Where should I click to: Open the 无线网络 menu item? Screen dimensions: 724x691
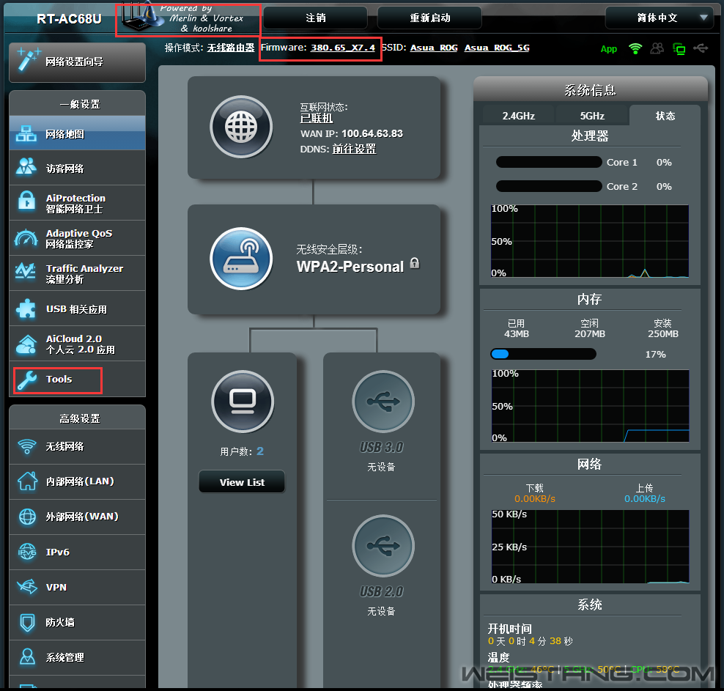click(x=77, y=446)
